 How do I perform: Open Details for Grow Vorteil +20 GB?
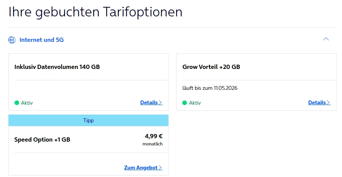tap(317, 102)
